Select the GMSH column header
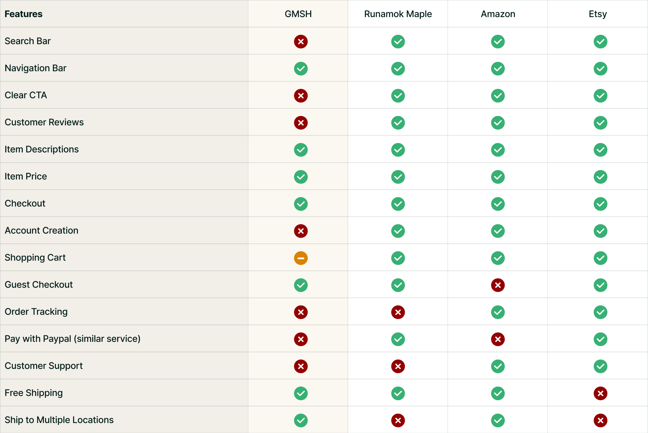This screenshot has height=433, width=648. (298, 14)
